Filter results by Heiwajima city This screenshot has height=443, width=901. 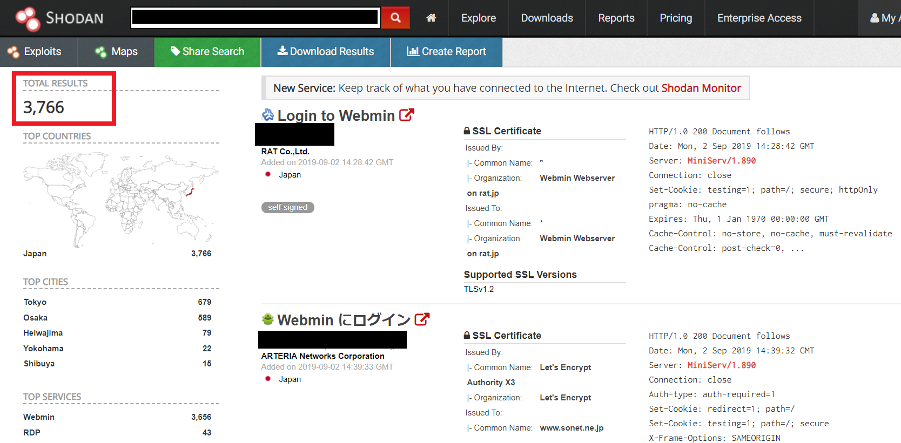[x=43, y=333]
